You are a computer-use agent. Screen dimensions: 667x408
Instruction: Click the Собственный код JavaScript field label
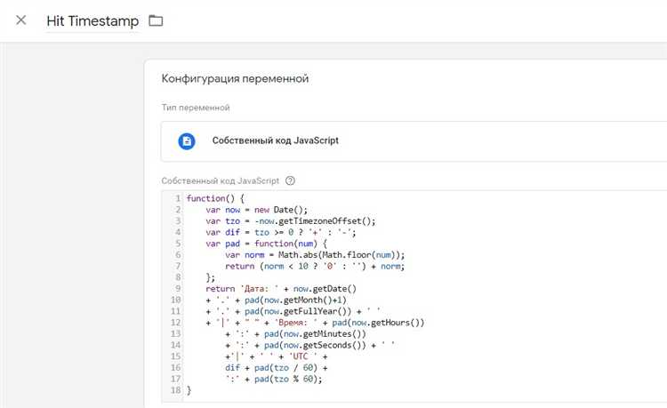pos(220,180)
